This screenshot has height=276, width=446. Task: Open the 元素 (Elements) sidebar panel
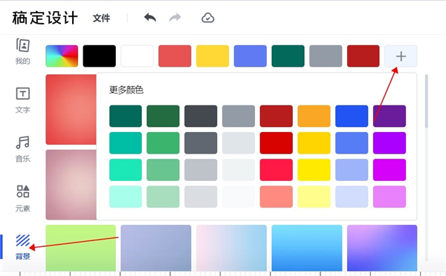tap(23, 199)
